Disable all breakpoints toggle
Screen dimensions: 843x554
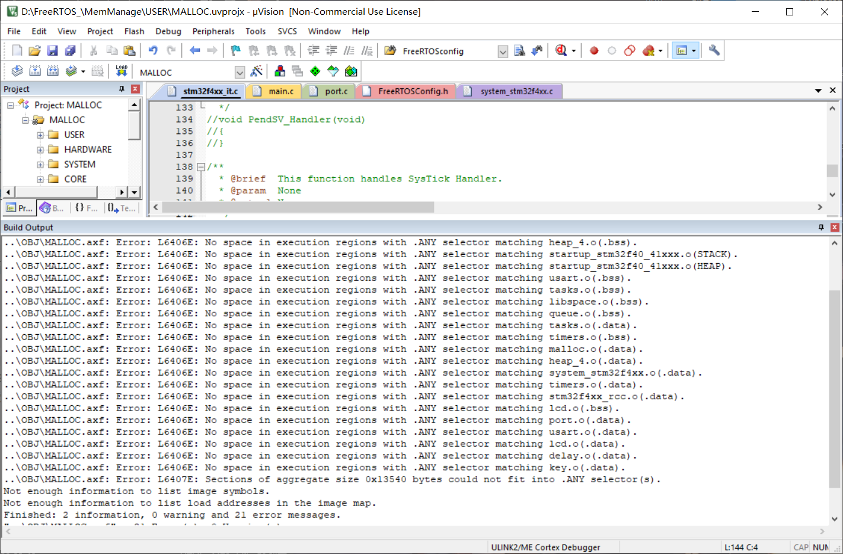pyautogui.click(x=629, y=50)
